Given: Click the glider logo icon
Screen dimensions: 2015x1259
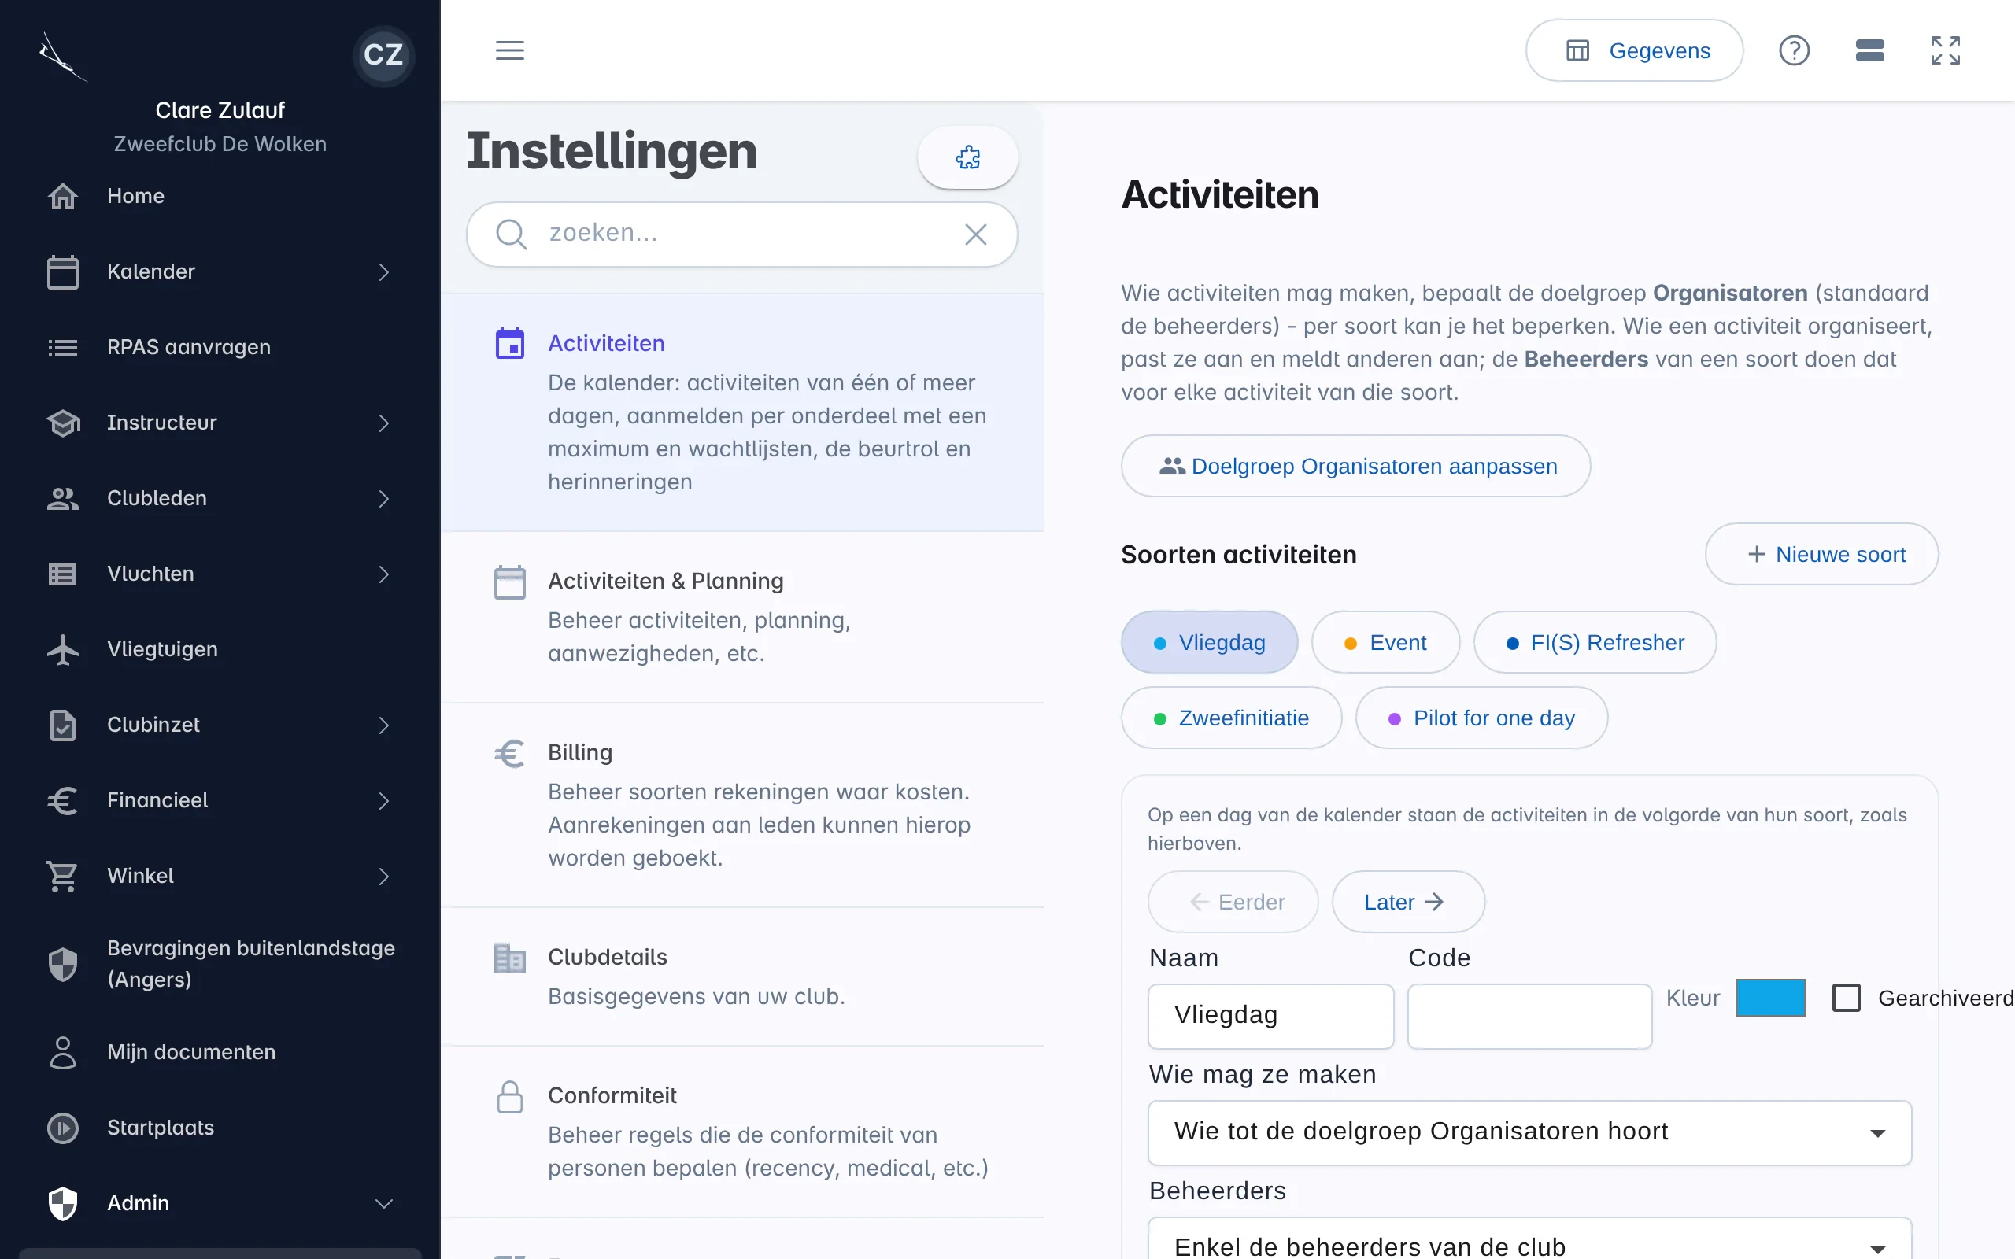Looking at the screenshot, I should coord(62,57).
